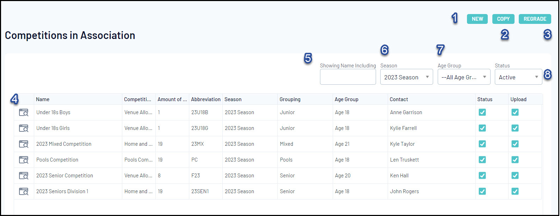The height and width of the screenshot is (216, 560).
Task: Open the Pools Competition name
Action: [57, 160]
